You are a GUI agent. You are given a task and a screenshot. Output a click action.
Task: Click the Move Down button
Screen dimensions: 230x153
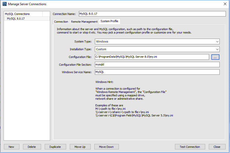point(106,147)
